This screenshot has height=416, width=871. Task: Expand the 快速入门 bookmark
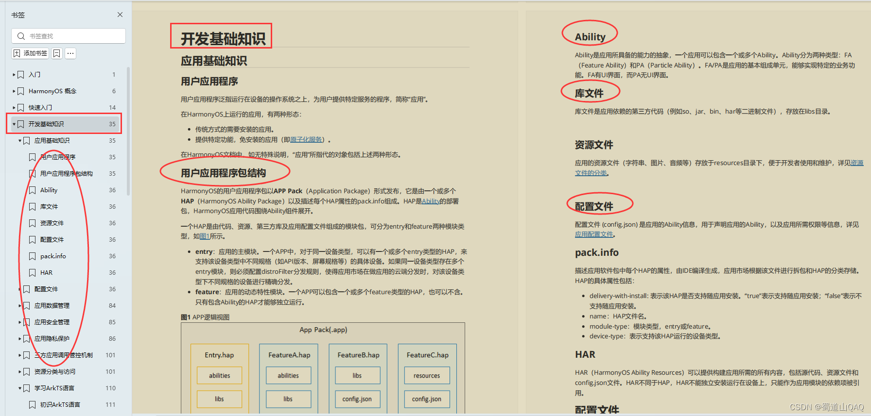(14, 108)
